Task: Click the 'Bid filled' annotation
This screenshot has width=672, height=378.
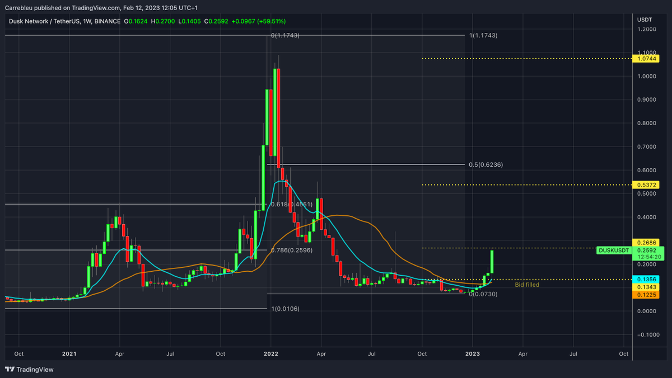Action: (x=527, y=285)
